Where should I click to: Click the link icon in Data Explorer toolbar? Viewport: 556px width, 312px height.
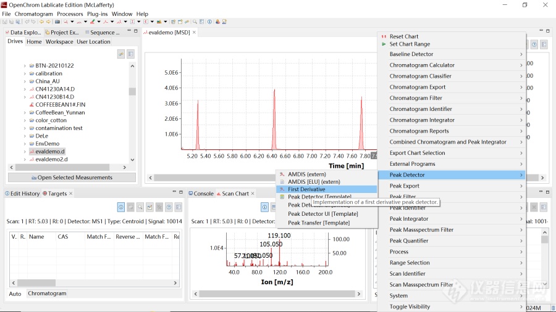coord(121,54)
